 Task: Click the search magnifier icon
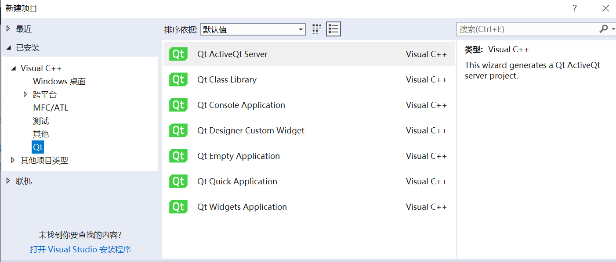click(x=603, y=29)
